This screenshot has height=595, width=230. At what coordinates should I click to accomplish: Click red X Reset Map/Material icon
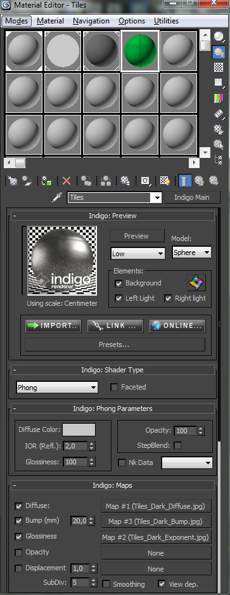click(67, 181)
